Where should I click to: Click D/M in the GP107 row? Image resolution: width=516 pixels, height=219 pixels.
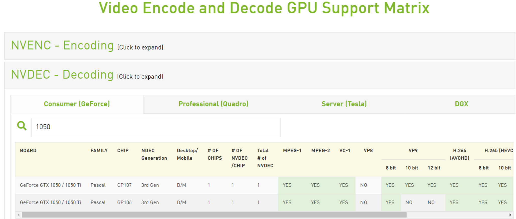(x=181, y=185)
